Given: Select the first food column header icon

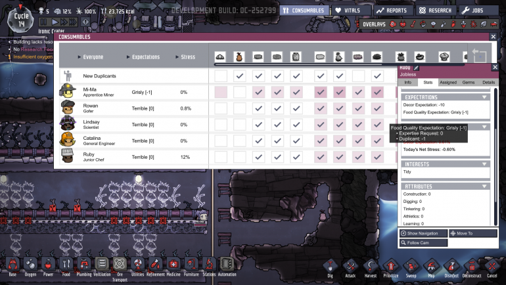Looking at the screenshot, I should (220, 56).
